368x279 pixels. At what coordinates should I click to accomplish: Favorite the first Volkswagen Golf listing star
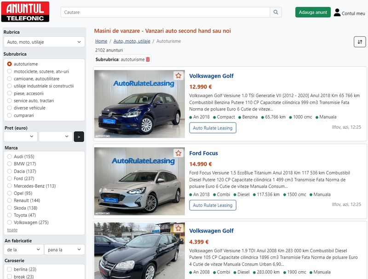click(178, 76)
